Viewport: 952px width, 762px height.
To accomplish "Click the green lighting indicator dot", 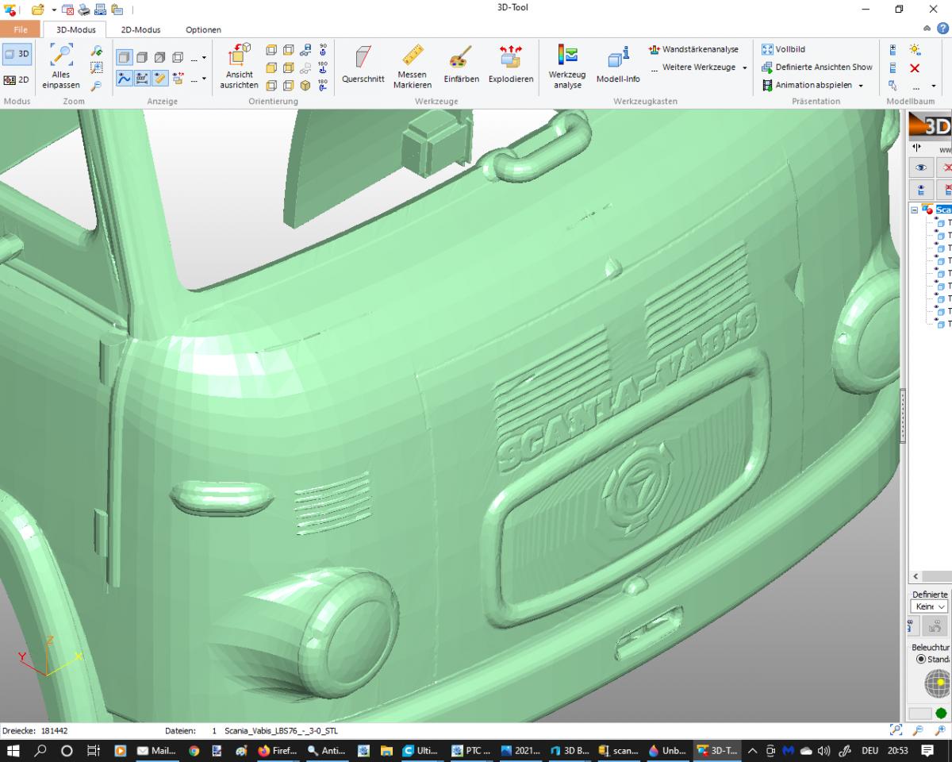I will pyautogui.click(x=941, y=714).
